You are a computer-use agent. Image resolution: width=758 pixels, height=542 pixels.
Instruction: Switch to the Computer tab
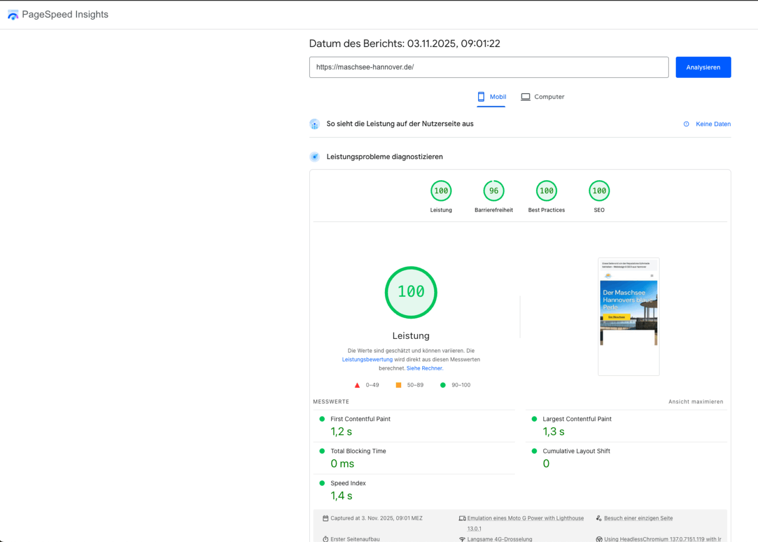[x=543, y=97]
